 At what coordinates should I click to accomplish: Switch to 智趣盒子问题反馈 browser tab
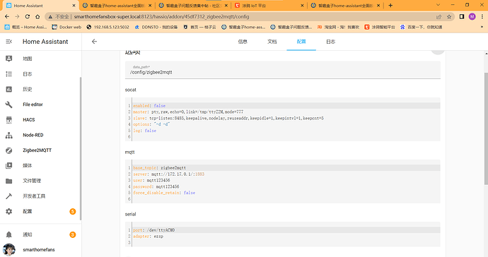point(193,6)
